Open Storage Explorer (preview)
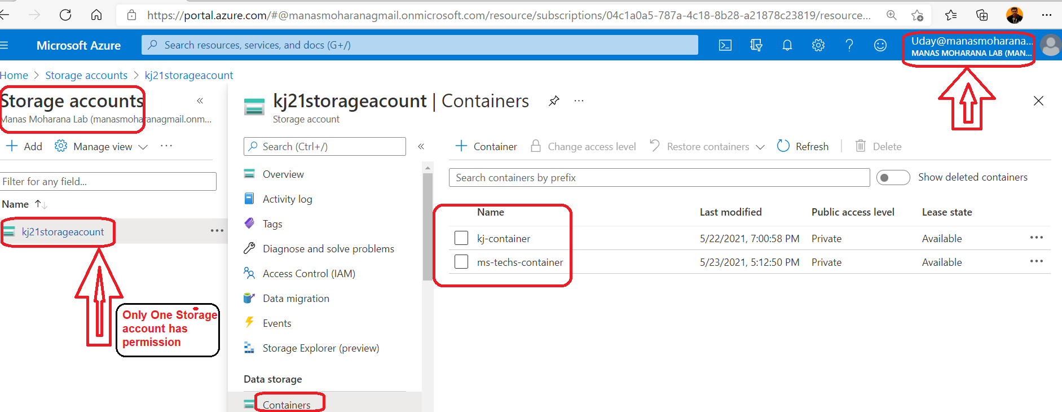 [321, 348]
